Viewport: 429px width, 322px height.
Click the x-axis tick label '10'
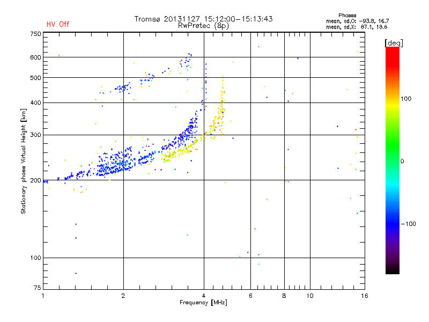(310, 296)
